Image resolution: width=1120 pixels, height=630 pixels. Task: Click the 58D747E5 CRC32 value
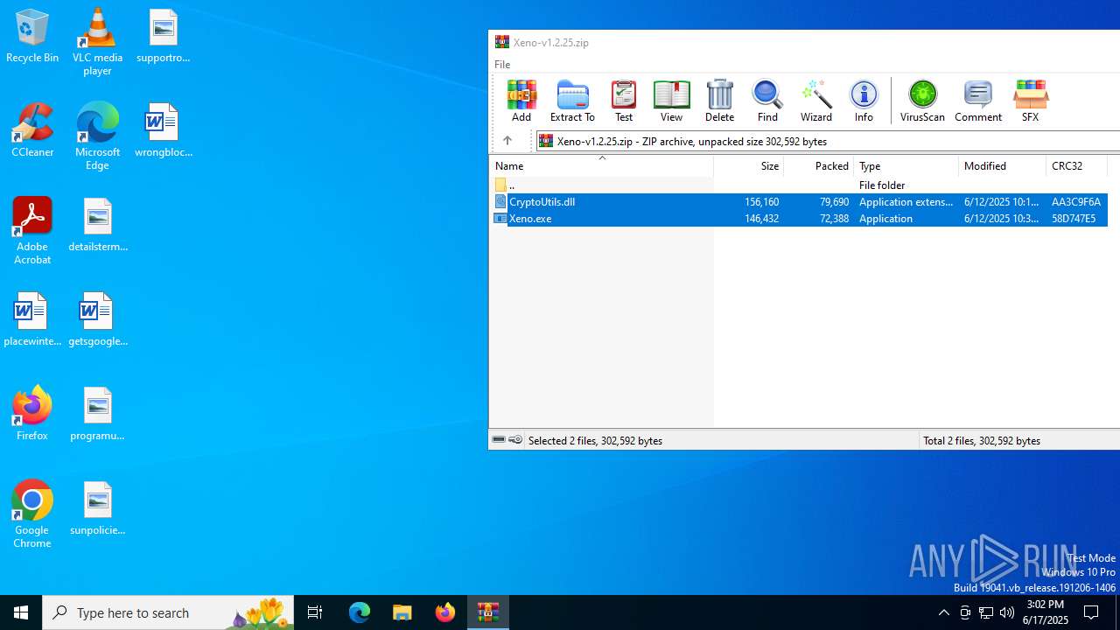pyautogui.click(x=1074, y=219)
